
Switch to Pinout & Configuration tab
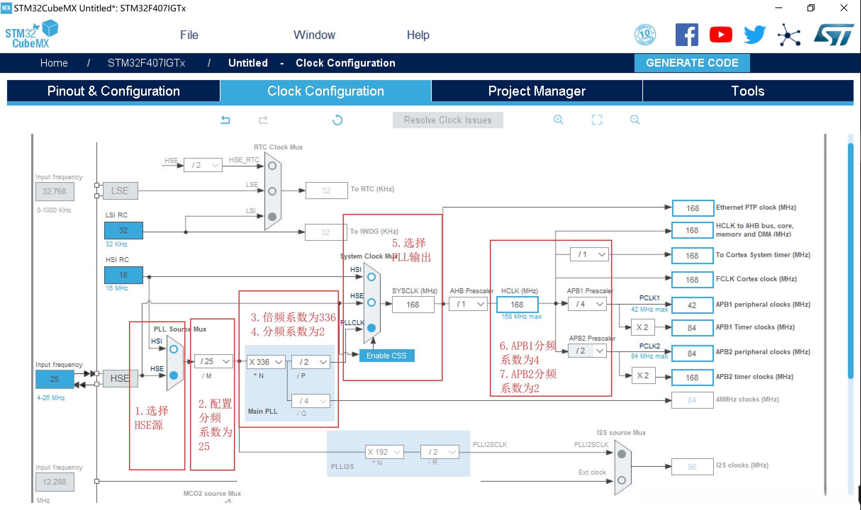point(113,91)
